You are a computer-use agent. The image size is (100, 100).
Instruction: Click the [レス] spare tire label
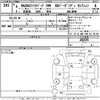[x=55, y=96]
